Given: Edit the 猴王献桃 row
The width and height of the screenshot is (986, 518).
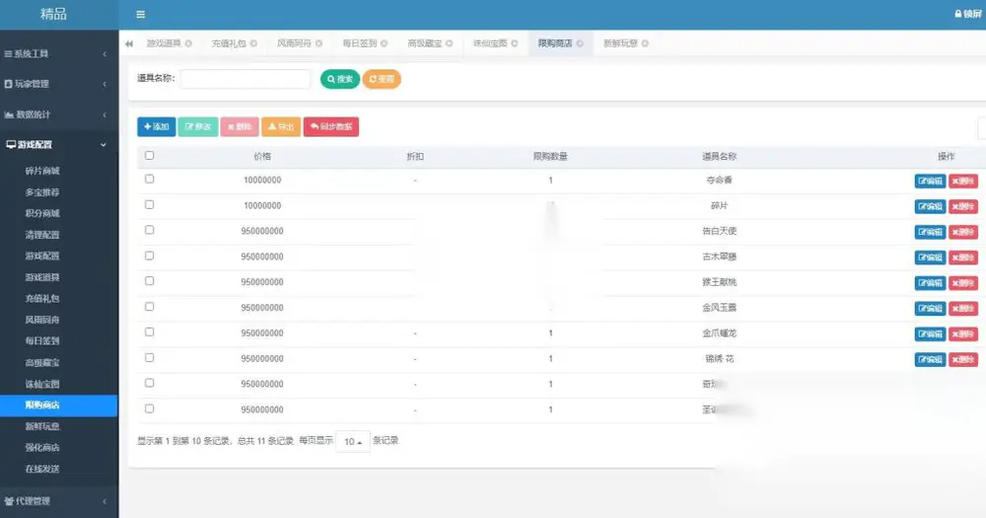Looking at the screenshot, I should click(930, 283).
